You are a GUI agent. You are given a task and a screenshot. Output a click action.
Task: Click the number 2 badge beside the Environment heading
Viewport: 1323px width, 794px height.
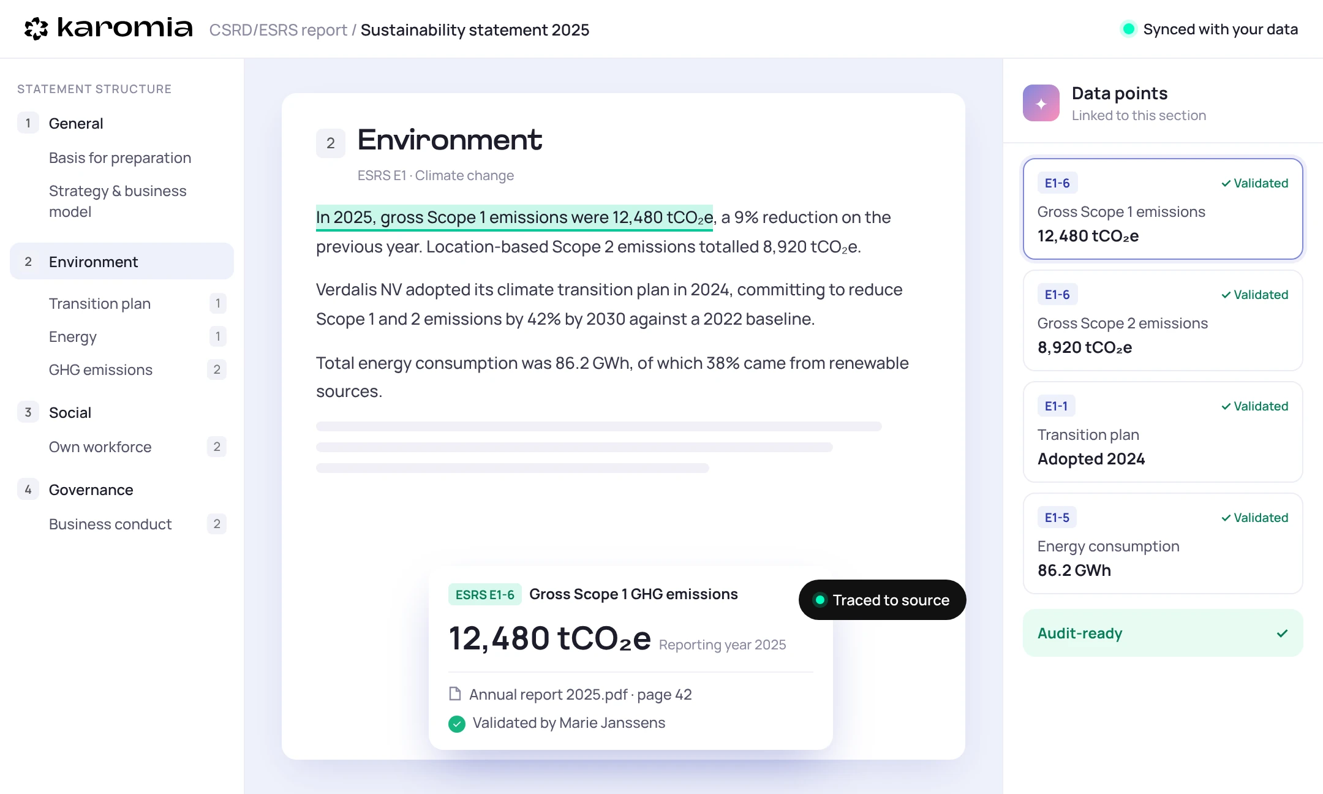tap(330, 143)
